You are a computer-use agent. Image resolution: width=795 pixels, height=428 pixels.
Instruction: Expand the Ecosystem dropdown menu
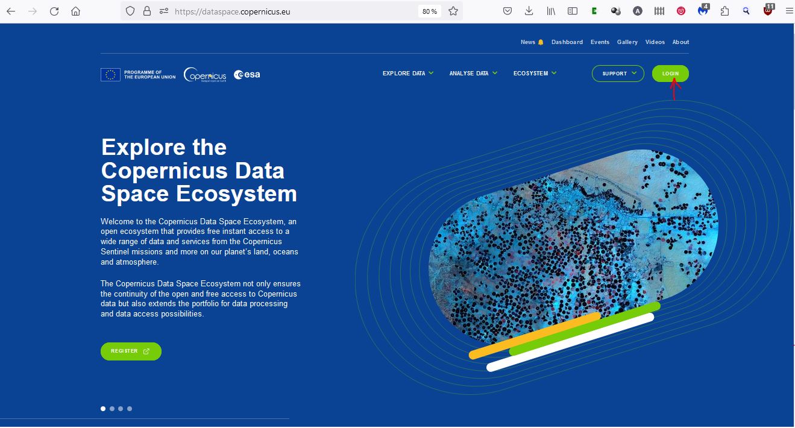535,74
